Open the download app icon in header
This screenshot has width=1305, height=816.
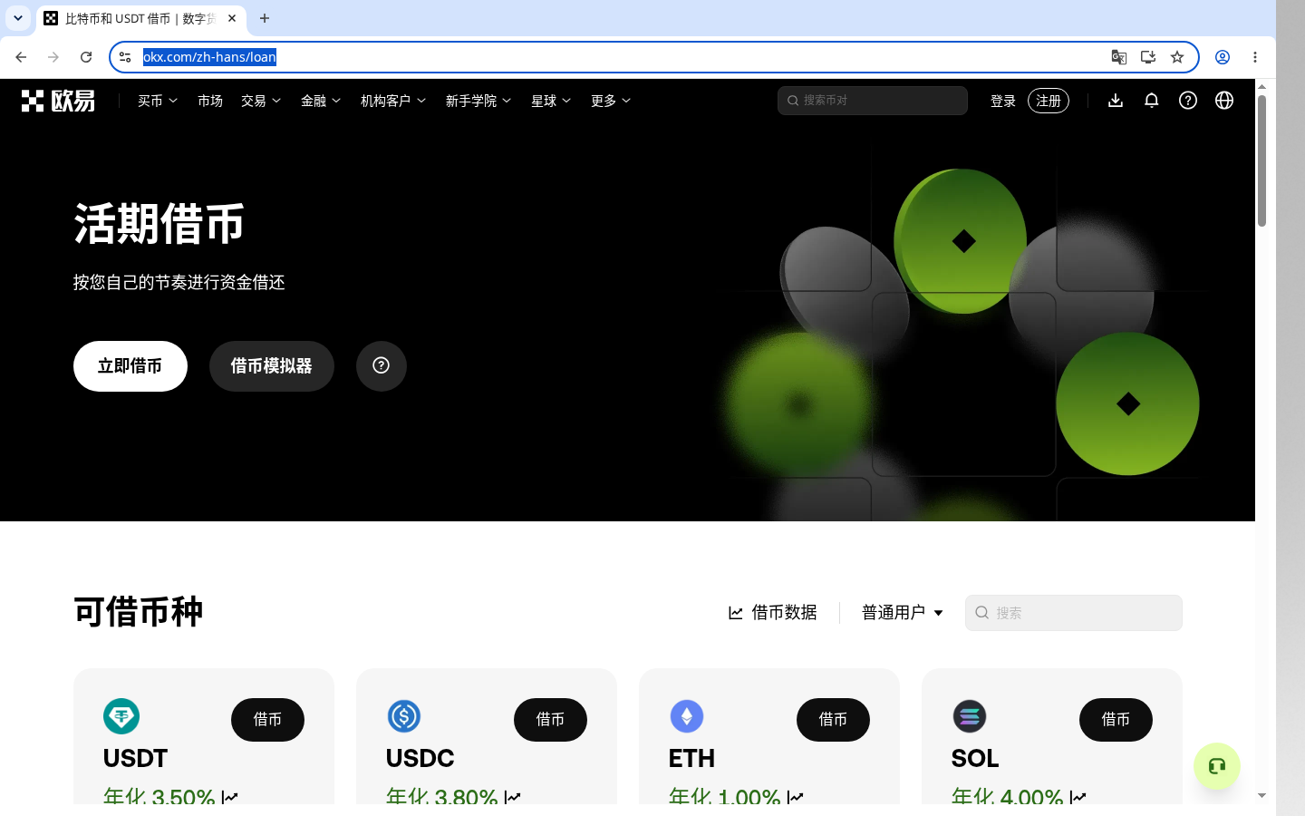pos(1116,101)
